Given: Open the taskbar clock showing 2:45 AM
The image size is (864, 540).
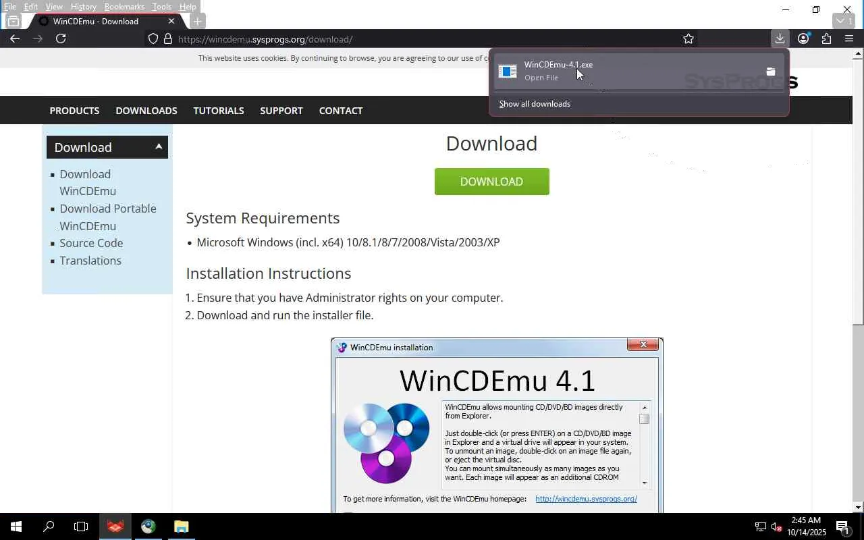Looking at the screenshot, I should 806,526.
